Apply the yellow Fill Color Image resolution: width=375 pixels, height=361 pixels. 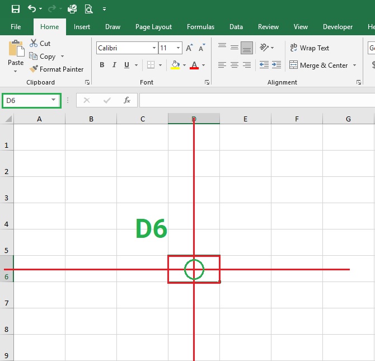[x=175, y=65]
